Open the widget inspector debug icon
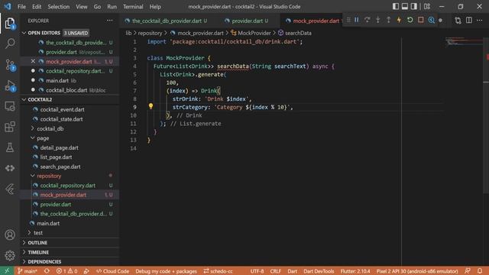The image size is (489, 275). [431, 21]
